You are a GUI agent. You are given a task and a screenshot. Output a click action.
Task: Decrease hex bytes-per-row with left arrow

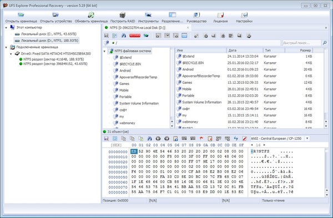(252, 145)
